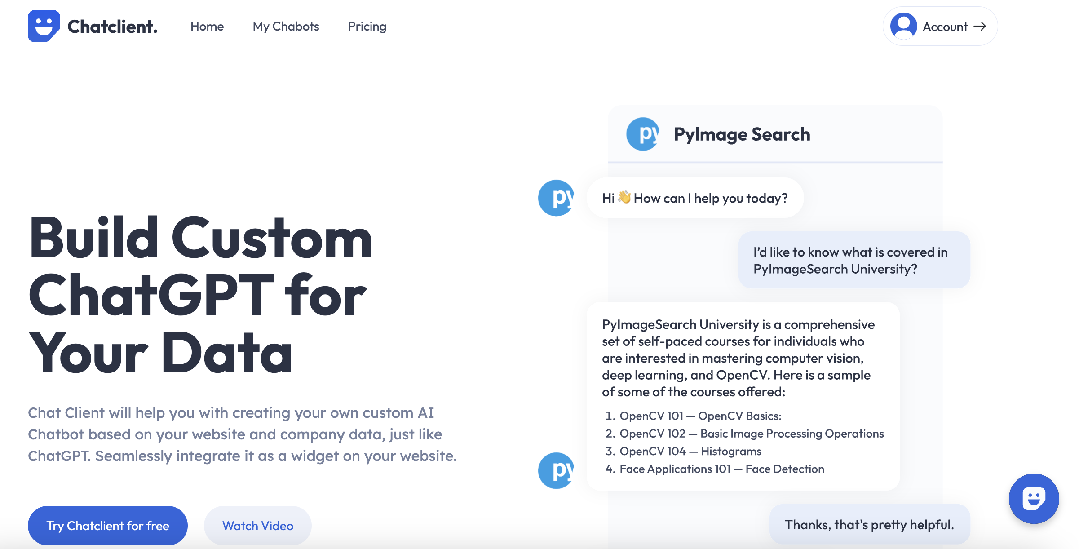1079x549 pixels.
Task: Click the arrow icon beside Account
Action: tap(981, 26)
